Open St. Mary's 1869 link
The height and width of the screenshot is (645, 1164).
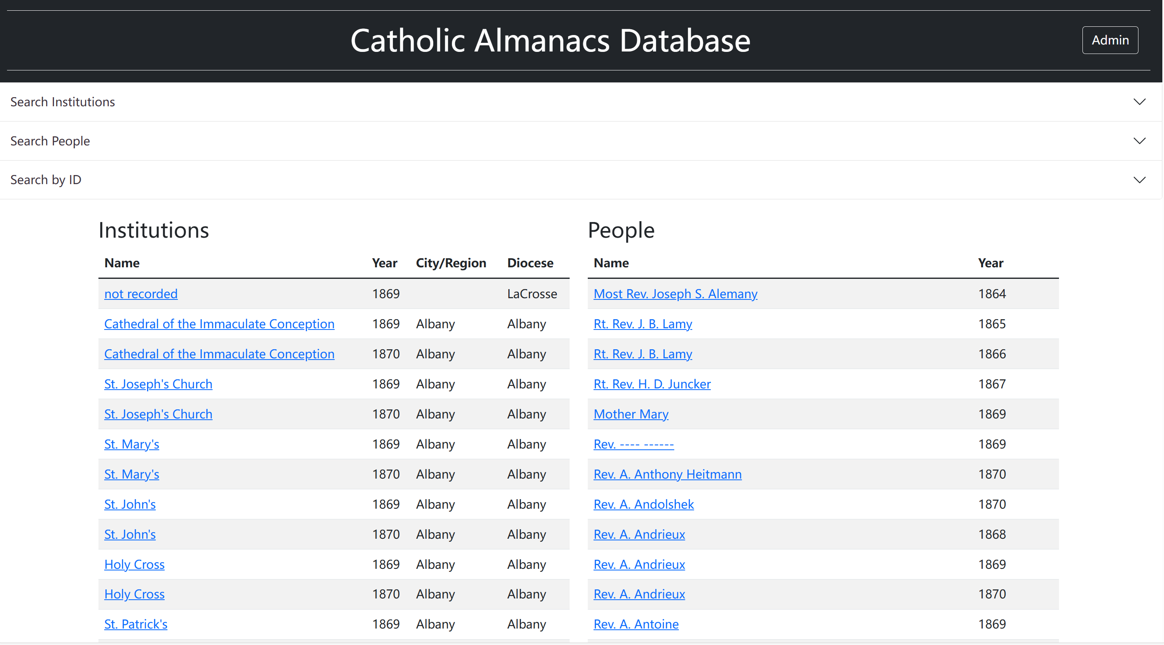pos(131,444)
